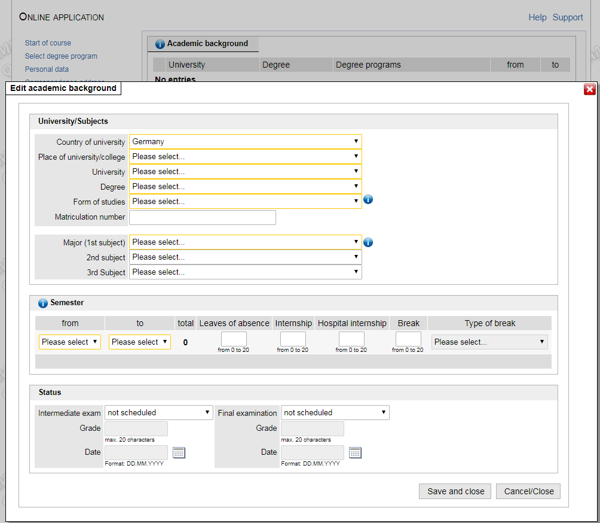Open the Major (1st subject) dropdown
600x523 pixels.
[x=245, y=242]
